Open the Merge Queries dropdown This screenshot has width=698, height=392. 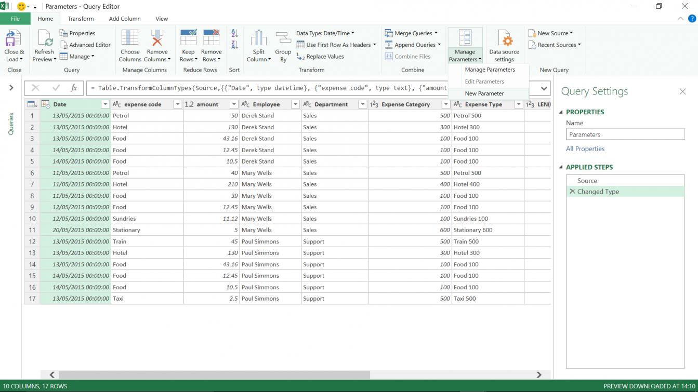[x=411, y=33]
